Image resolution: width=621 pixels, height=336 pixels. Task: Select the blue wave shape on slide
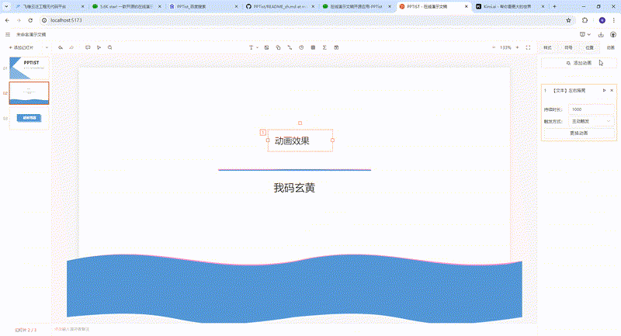coord(294,289)
